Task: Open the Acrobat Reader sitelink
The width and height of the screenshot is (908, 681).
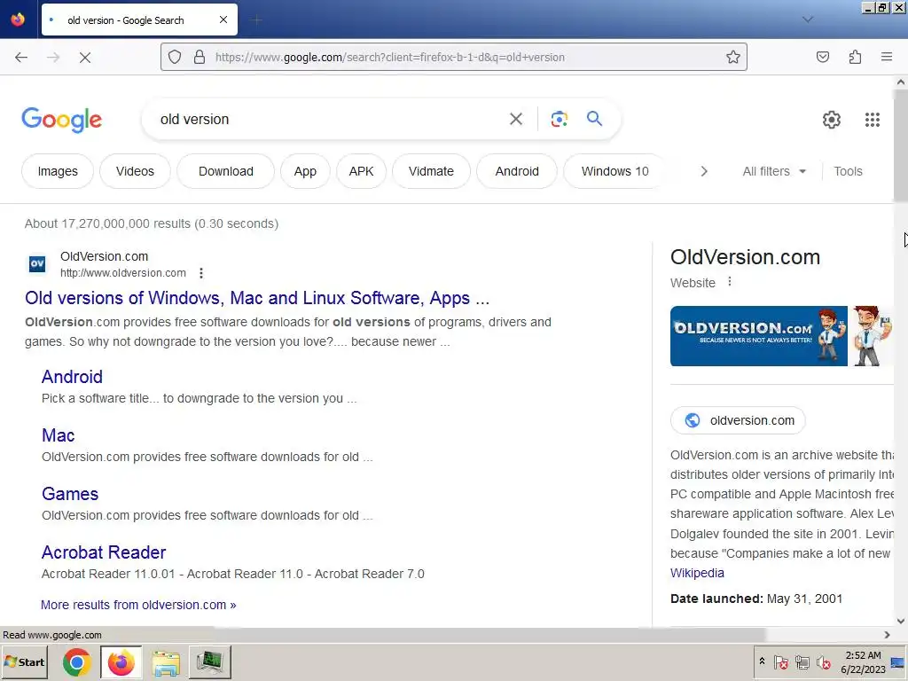Action: coord(104,552)
